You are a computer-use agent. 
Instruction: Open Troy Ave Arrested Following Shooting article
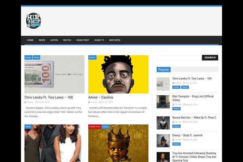pos(194,157)
